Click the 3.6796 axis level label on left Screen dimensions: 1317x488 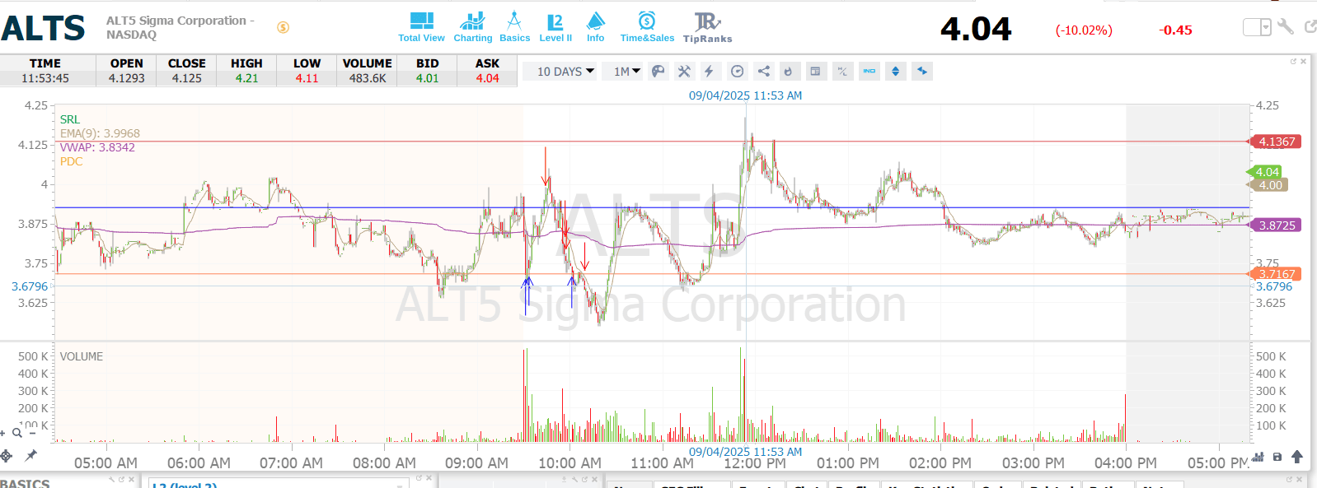pos(30,286)
